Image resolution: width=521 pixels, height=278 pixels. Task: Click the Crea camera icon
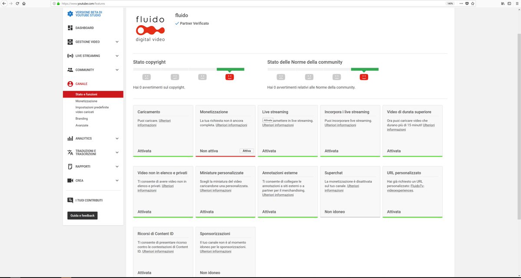(x=70, y=180)
